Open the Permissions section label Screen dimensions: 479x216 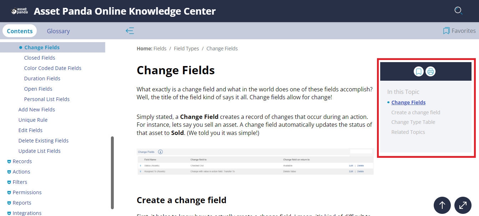coord(27,192)
